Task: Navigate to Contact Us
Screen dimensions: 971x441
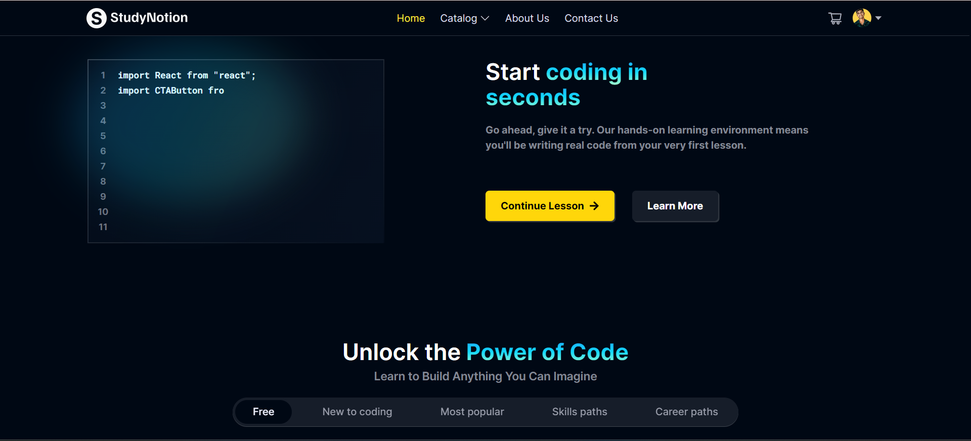Action: (x=591, y=18)
